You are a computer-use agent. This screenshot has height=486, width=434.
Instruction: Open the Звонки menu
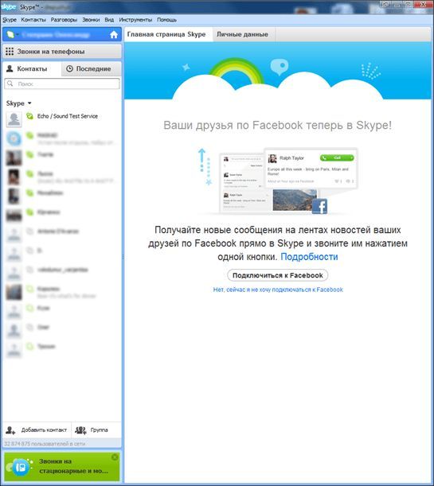91,20
